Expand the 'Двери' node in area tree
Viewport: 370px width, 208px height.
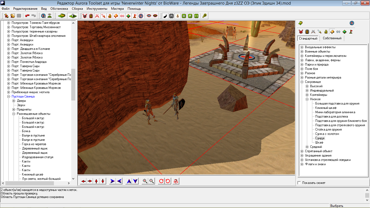(x=14, y=101)
